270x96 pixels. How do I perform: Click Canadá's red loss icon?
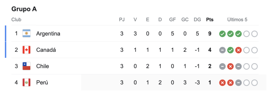[238, 51]
